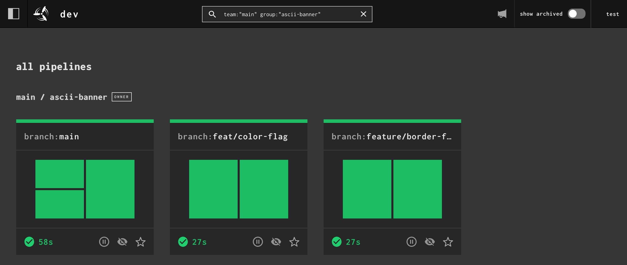Image resolution: width=627 pixels, height=265 pixels.
Task: Star the feature/border-f… pipeline
Action: click(x=448, y=242)
